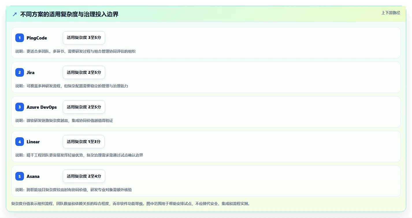Click the Linear 适用复杂度 1至3分 pill
The image size is (412, 218).
(83, 142)
